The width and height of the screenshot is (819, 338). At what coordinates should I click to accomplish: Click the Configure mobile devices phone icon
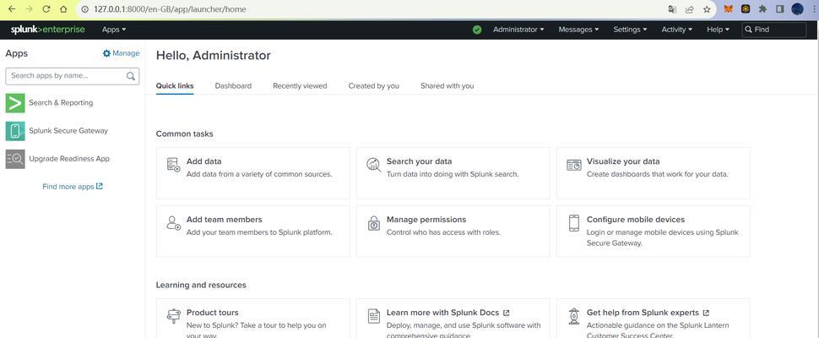pyautogui.click(x=574, y=223)
